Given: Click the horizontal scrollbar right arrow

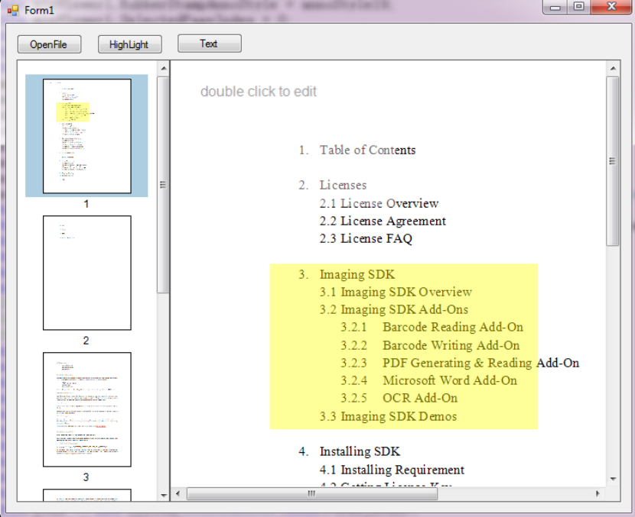Looking at the screenshot, I should point(598,493).
